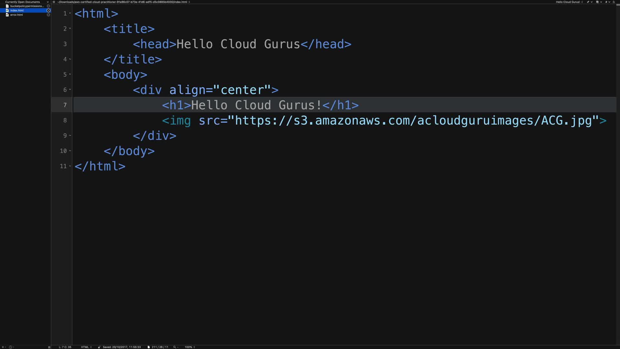Click the gear icon beside the file path
The width and height of the screenshot is (620, 349).
point(54,2)
